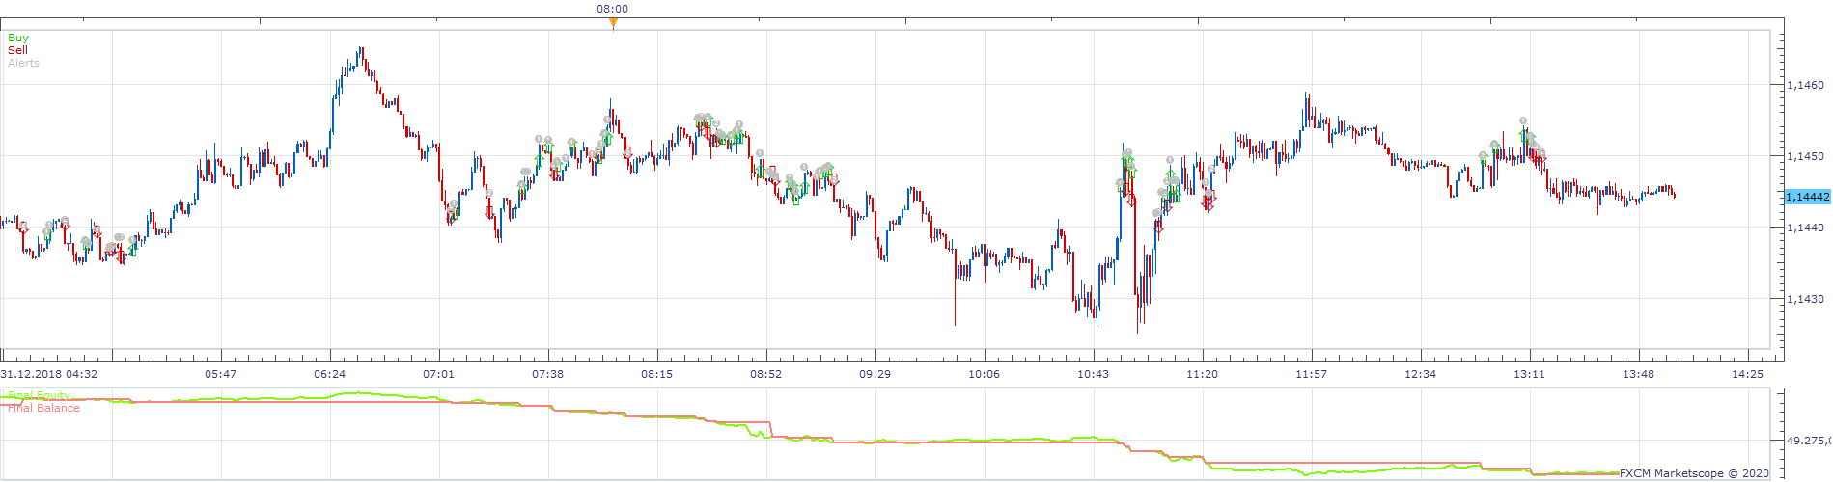Click the 31.12.2018 04:32 date label
The width and height of the screenshot is (1833, 482).
pyautogui.click(x=48, y=374)
